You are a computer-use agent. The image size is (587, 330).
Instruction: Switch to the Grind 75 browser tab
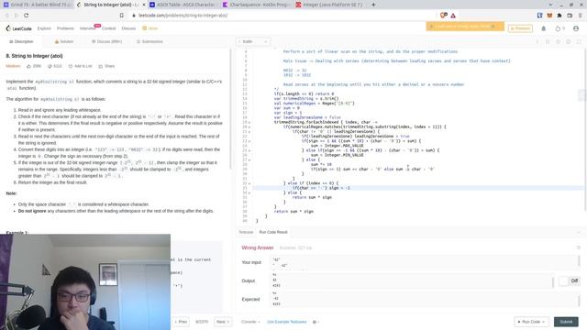click(x=37, y=5)
